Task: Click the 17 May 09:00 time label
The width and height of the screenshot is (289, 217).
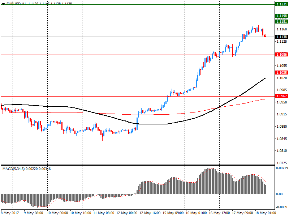Action: pyautogui.click(x=242, y=213)
